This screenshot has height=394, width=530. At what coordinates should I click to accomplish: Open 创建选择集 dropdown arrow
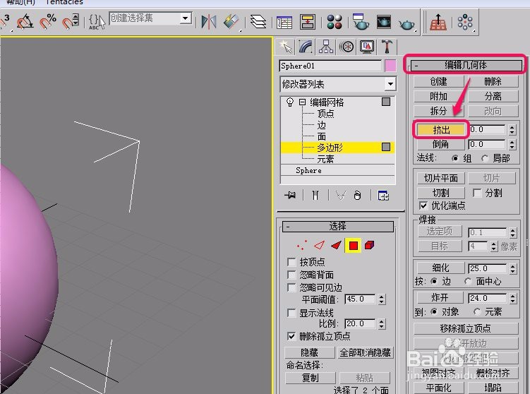click(x=185, y=18)
